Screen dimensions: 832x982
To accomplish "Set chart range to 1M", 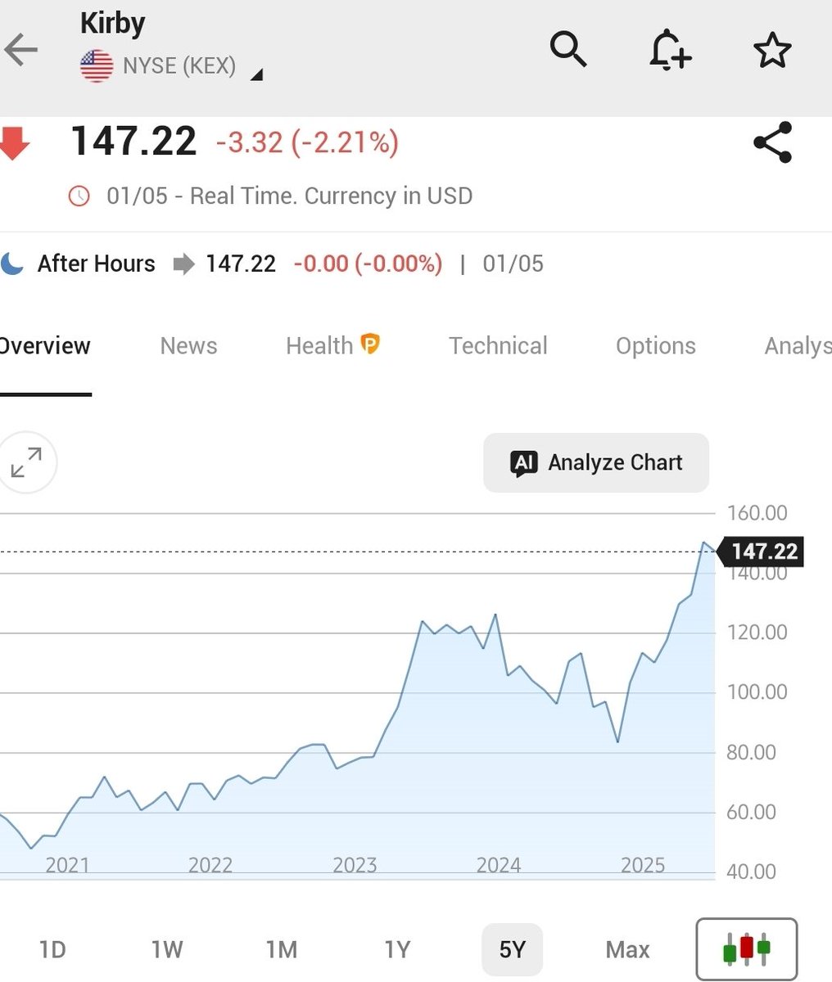I will point(282,949).
